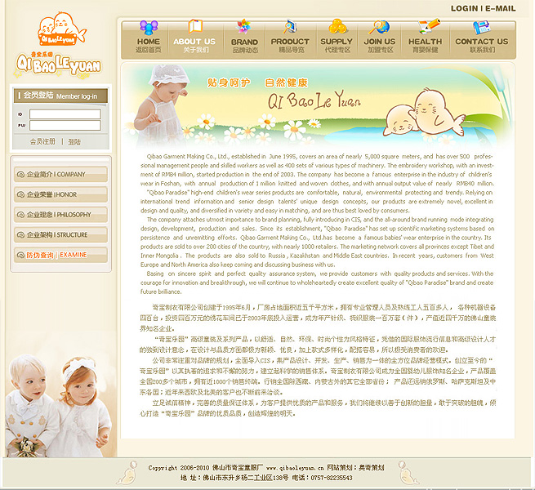Go to the HEALTH menu item
Viewport: 535px width, 490px height.
pos(425,45)
